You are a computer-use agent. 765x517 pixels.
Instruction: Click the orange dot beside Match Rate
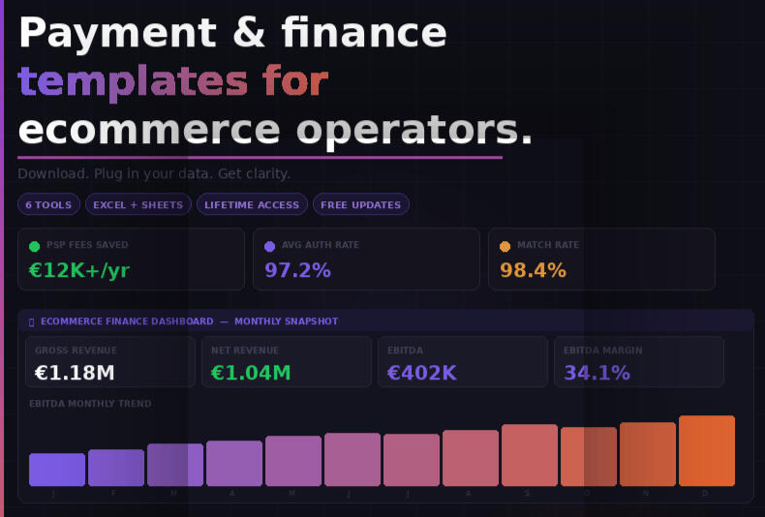click(x=505, y=246)
